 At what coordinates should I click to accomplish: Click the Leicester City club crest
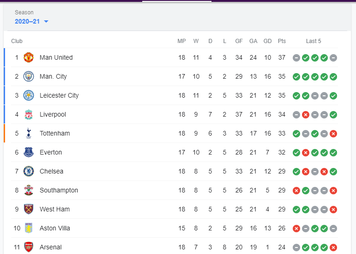29,95
